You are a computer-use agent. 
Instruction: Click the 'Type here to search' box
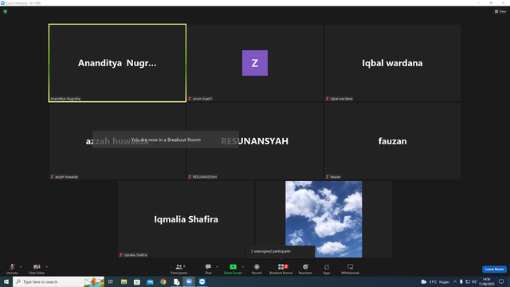coord(58,281)
